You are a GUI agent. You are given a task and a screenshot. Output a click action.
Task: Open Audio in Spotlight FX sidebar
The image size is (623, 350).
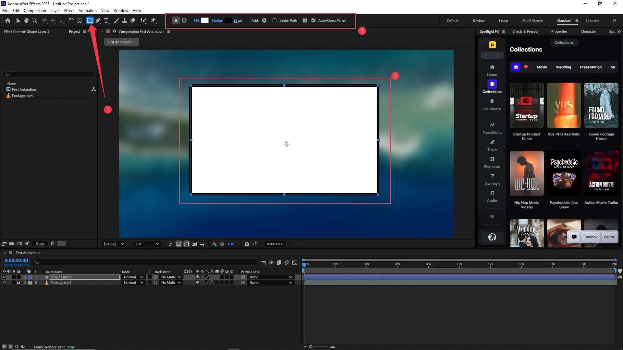click(492, 196)
